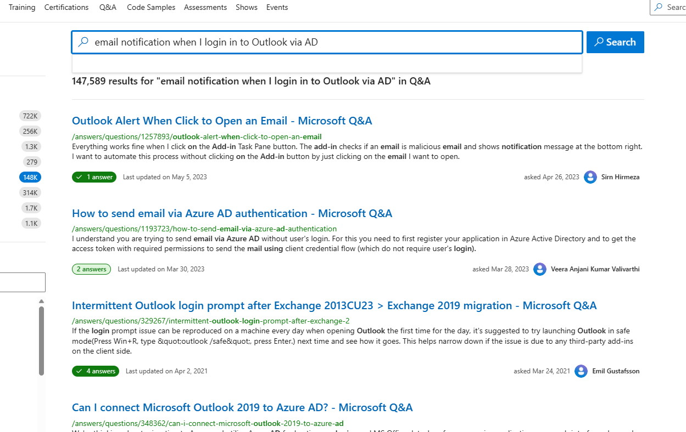Select the 314K filter count pill
This screenshot has height=432, width=686.
coord(30,192)
